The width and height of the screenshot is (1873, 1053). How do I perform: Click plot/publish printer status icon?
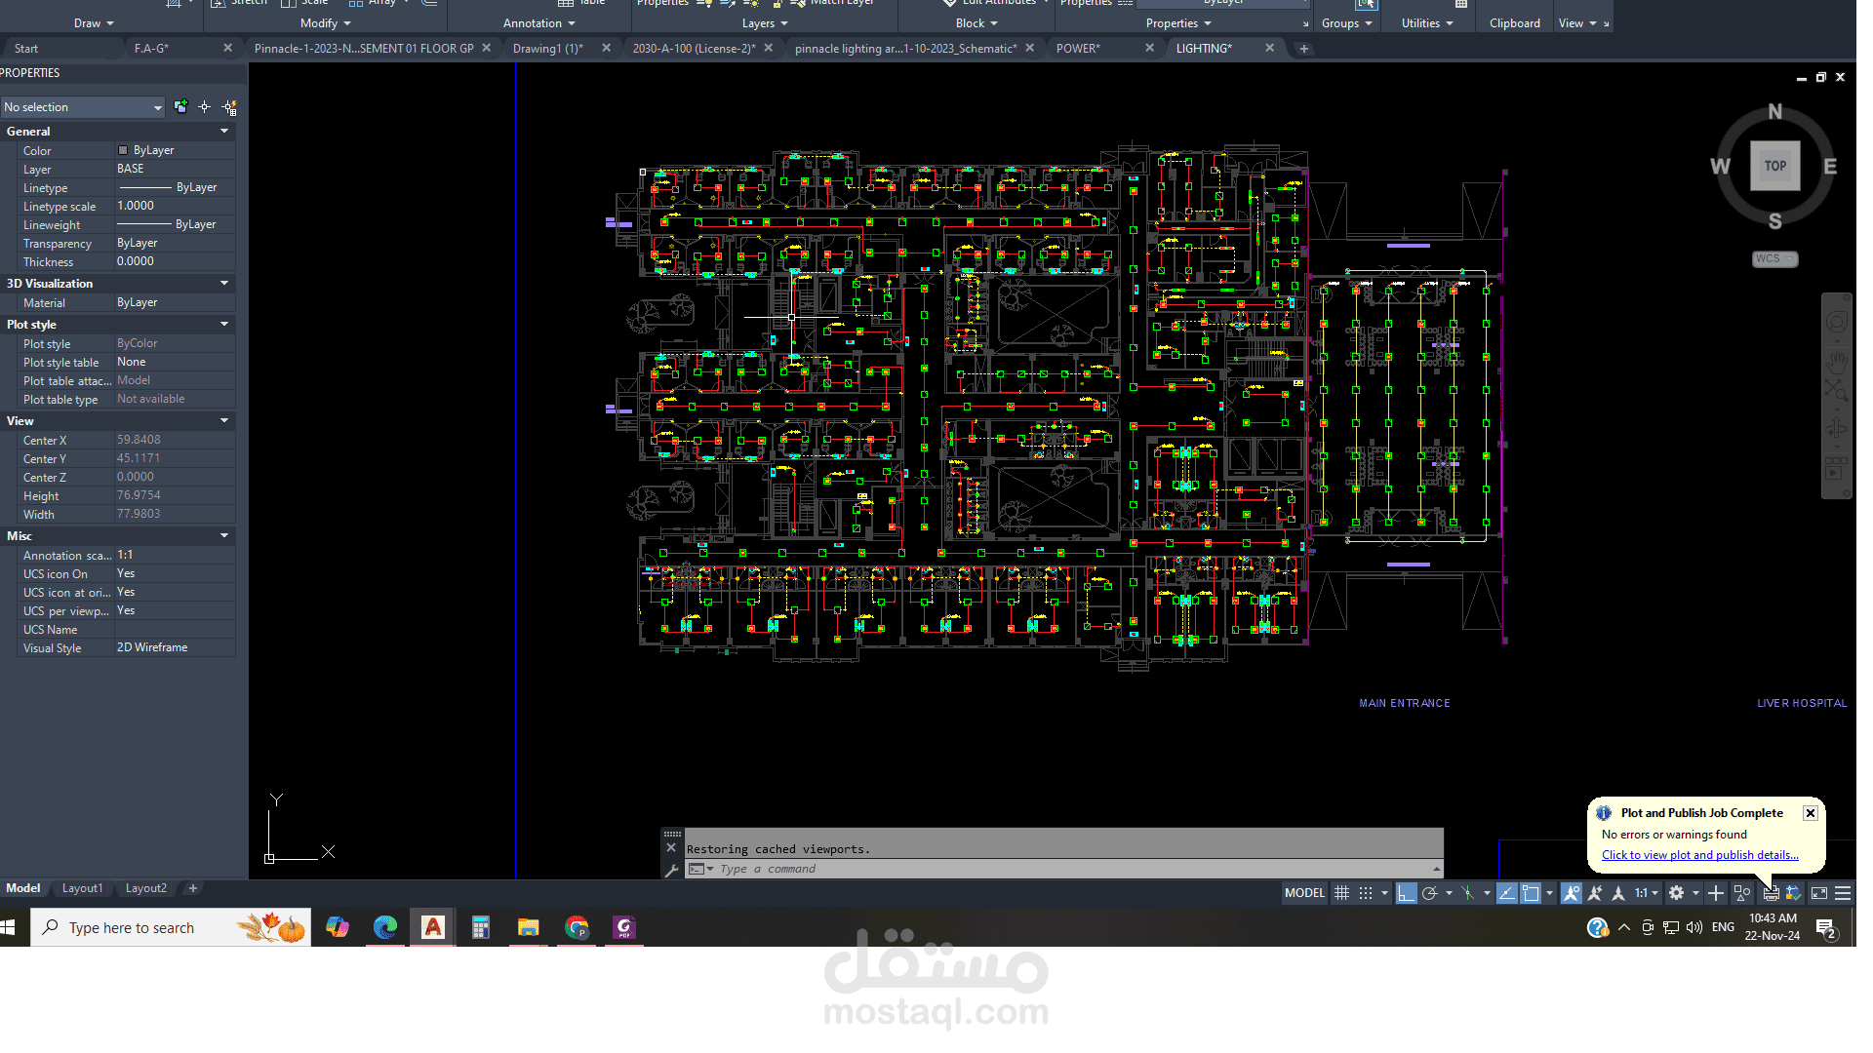1771,893
